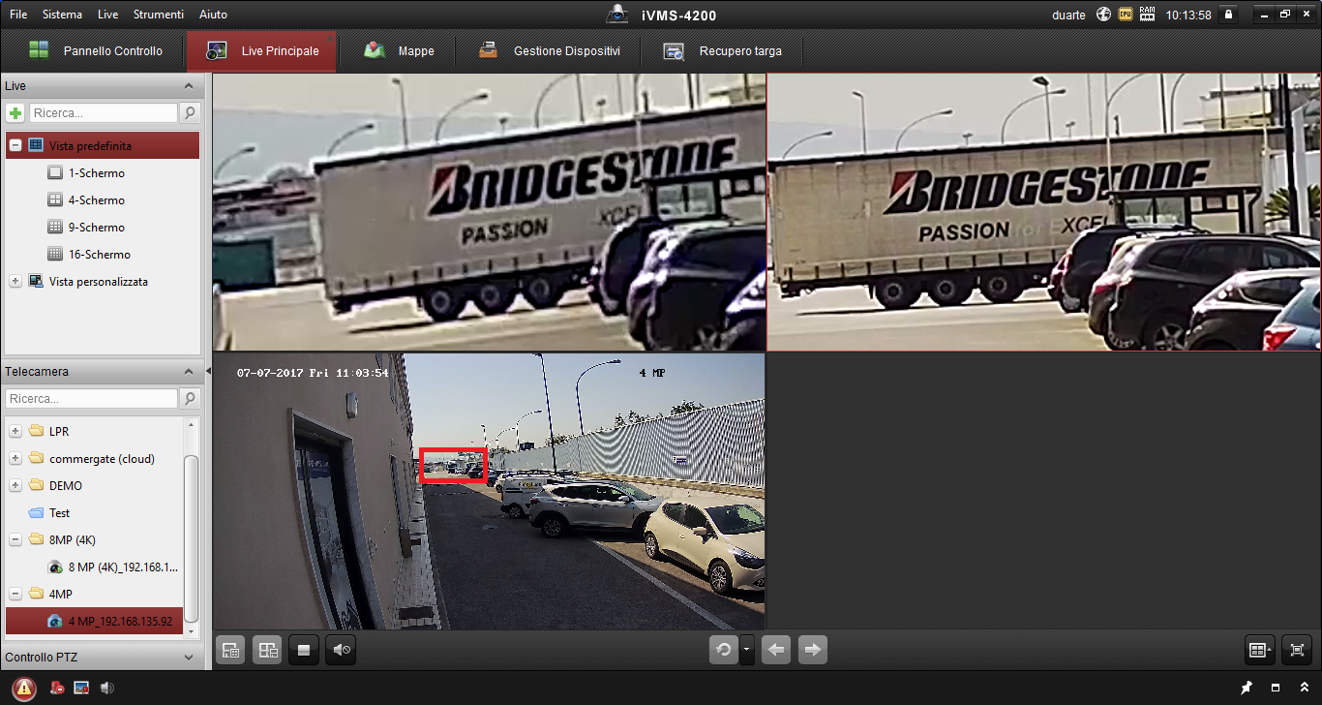
Task: Click the network globe status icon
Action: 1103,15
